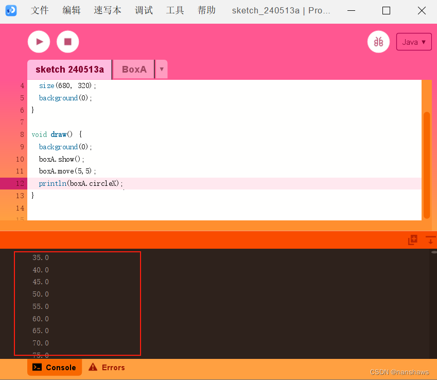Image resolution: width=437 pixels, height=380 pixels.
Task: Open the tab menu arrow beside BoxA
Action: 162,69
